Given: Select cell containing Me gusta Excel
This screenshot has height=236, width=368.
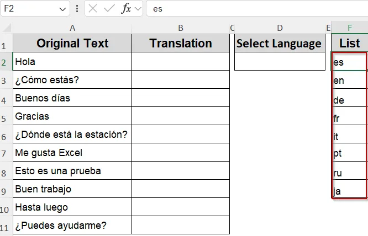Looking at the screenshot, I should [x=72, y=152].
